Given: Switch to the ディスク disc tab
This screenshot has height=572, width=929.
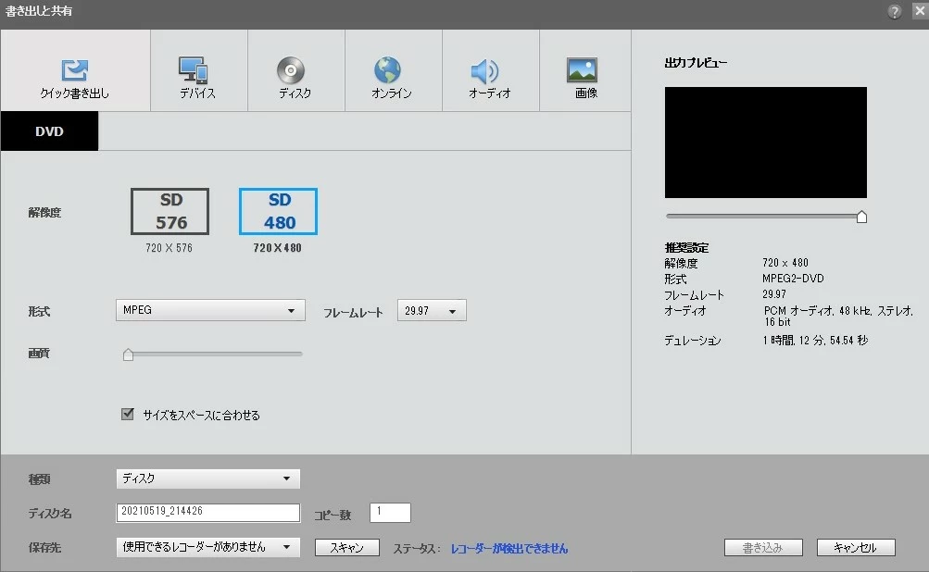Looking at the screenshot, I should point(295,70).
